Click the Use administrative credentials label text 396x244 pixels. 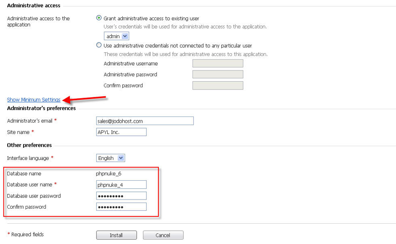tap(178, 46)
